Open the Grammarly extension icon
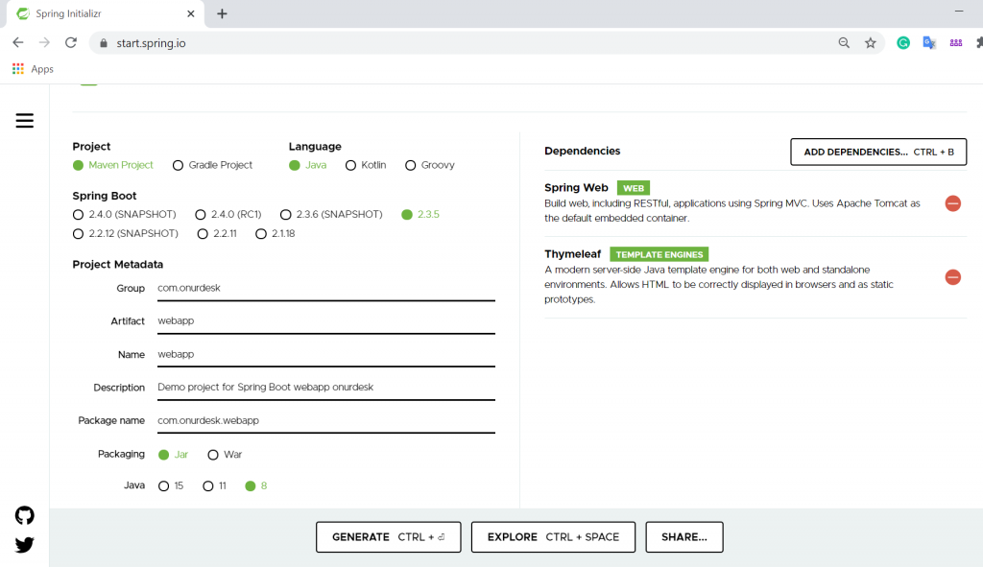 click(x=903, y=42)
